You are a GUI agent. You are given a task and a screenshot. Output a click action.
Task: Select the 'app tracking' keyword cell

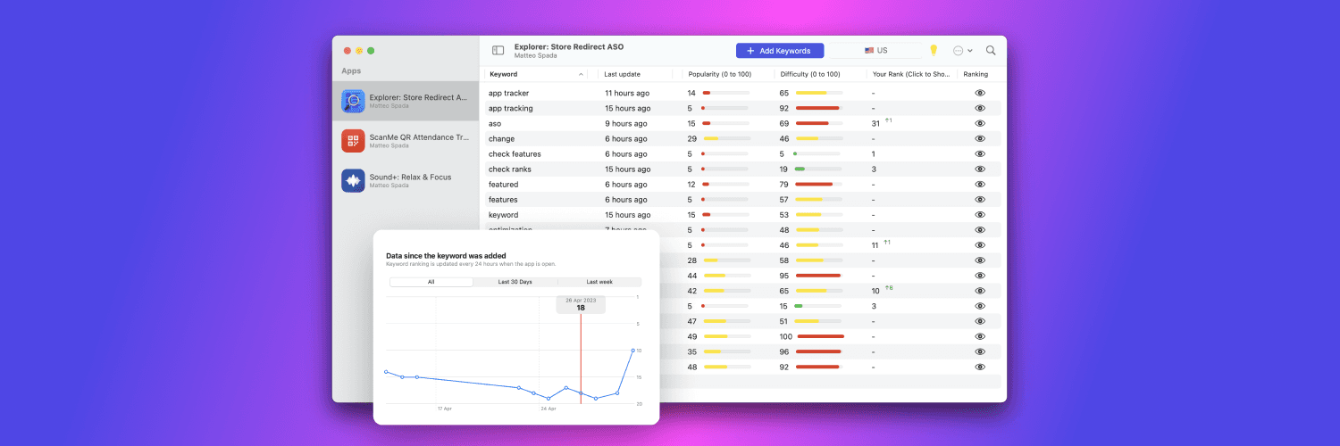pos(510,108)
